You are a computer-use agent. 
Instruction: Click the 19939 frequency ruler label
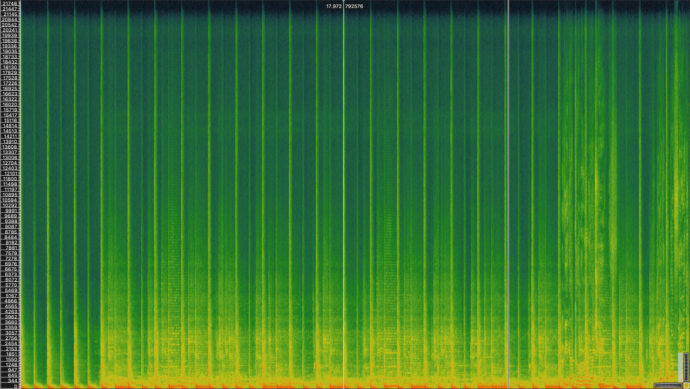coord(10,35)
